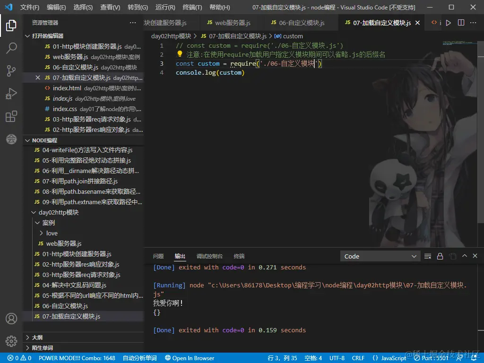Image resolution: width=484 pixels, height=363 pixels.
Task: Open the 选择(S) menu
Action: pos(83,7)
